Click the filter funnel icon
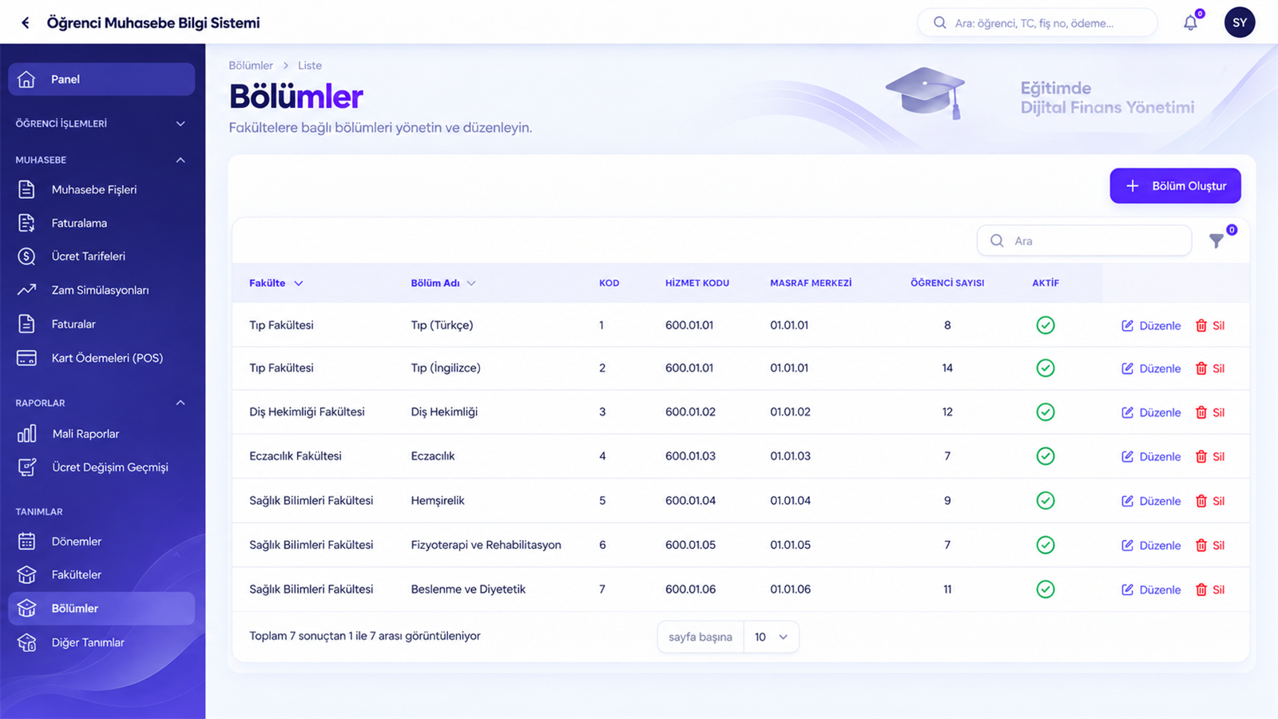1278x719 pixels. coord(1216,240)
